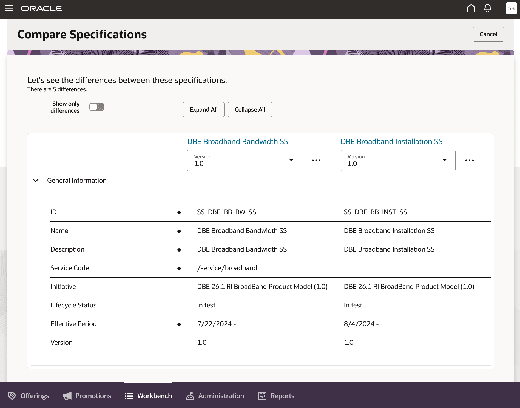
Task: Cancel the specification comparison
Action: click(488, 34)
